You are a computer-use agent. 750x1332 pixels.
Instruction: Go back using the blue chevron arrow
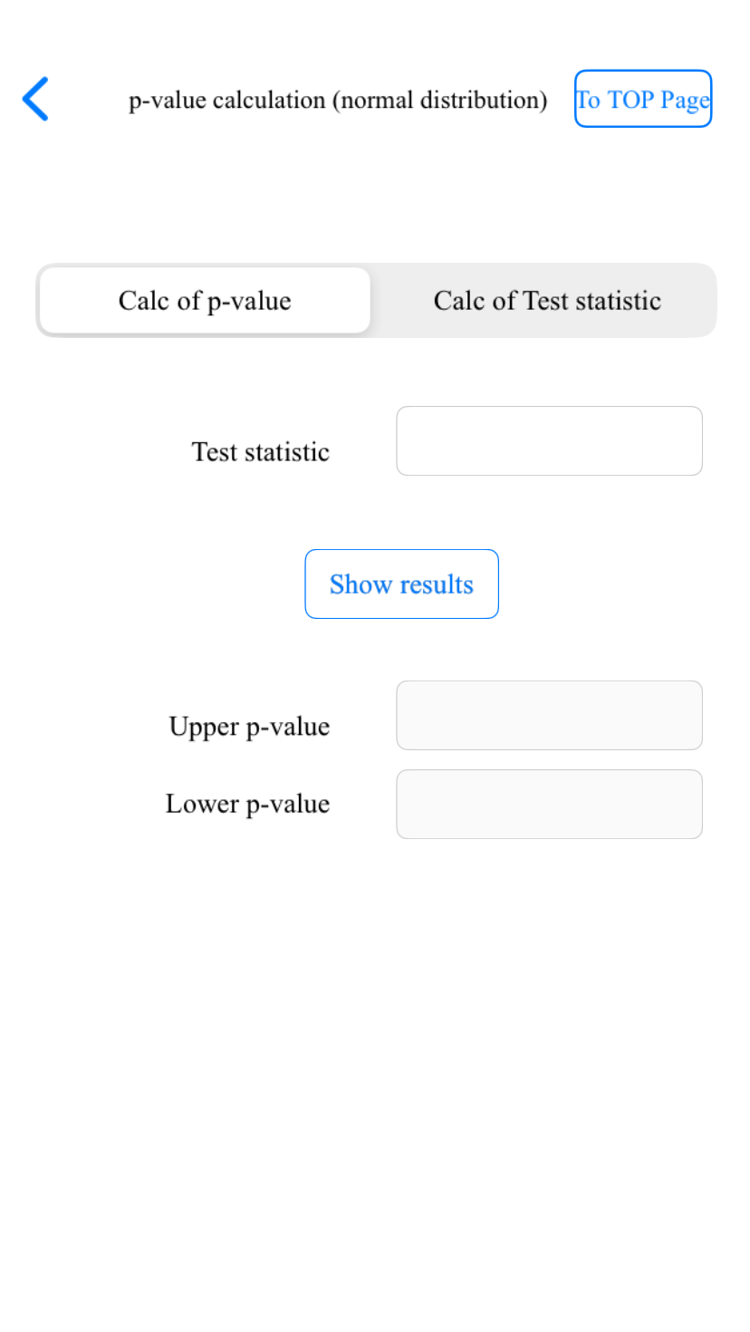(x=35, y=99)
